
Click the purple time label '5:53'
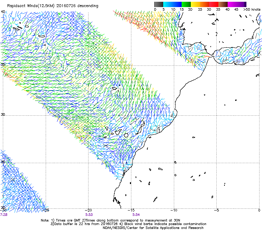click(89, 215)
